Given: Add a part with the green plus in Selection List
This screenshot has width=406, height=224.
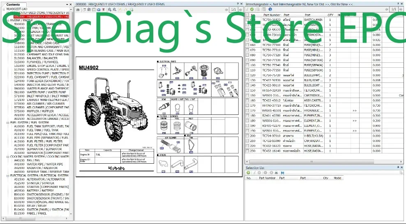Looking at the screenshot, I should coord(248,173).
